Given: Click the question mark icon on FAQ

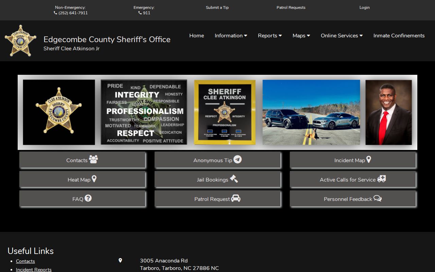Looking at the screenshot, I should pyautogui.click(x=88, y=198).
